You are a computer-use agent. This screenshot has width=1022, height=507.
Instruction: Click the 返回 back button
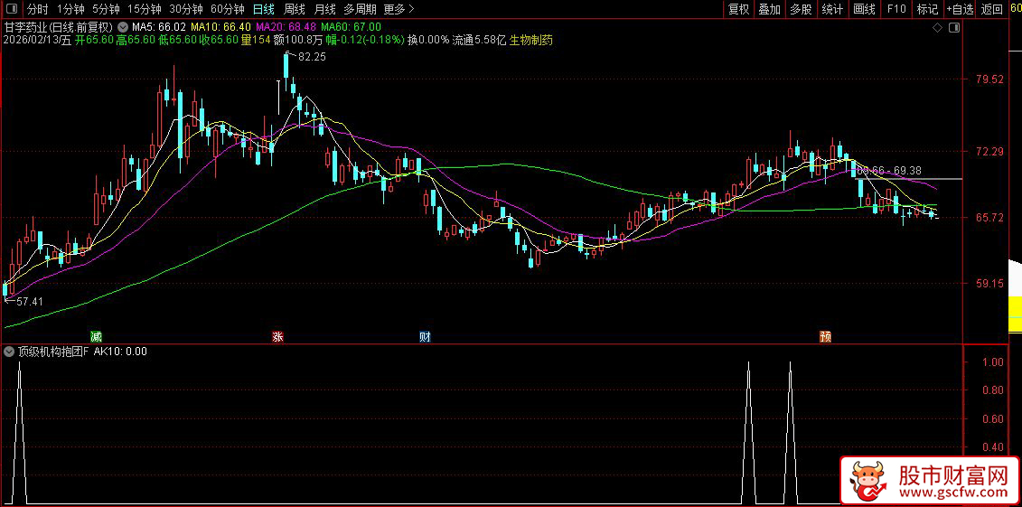click(x=991, y=9)
